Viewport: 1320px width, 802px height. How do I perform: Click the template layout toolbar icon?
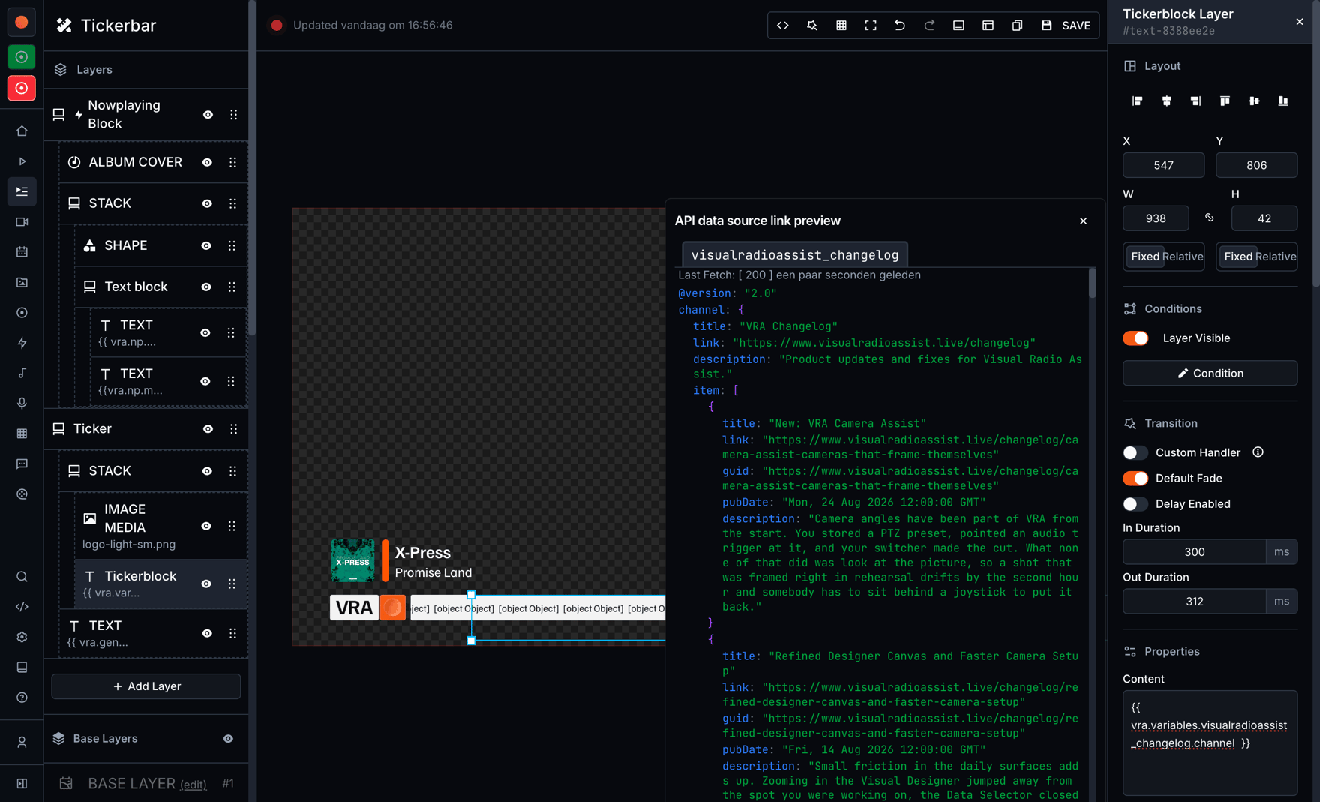[x=988, y=26]
